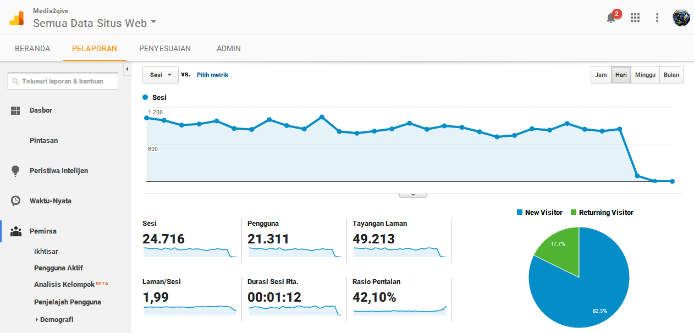This screenshot has height=333, width=694.
Task: Expand the Demografi tree item
Action: click(x=37, y=320)
